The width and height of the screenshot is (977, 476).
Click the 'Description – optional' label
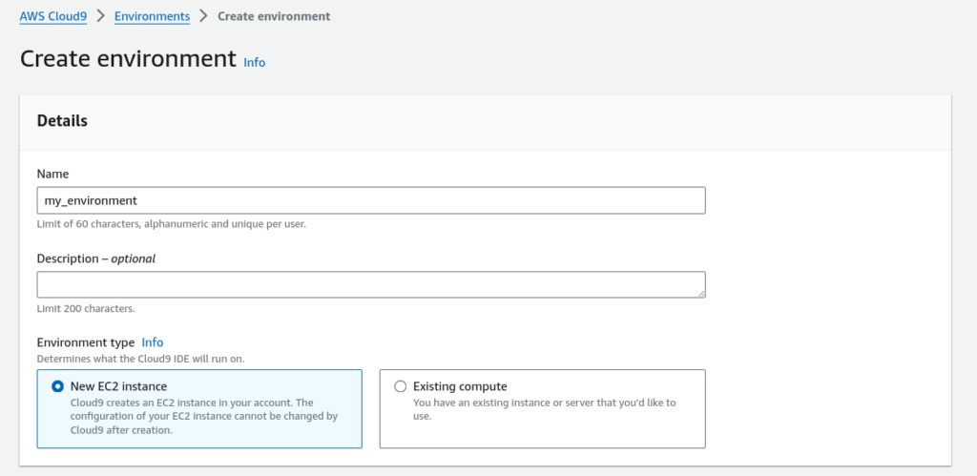(95, 259)
